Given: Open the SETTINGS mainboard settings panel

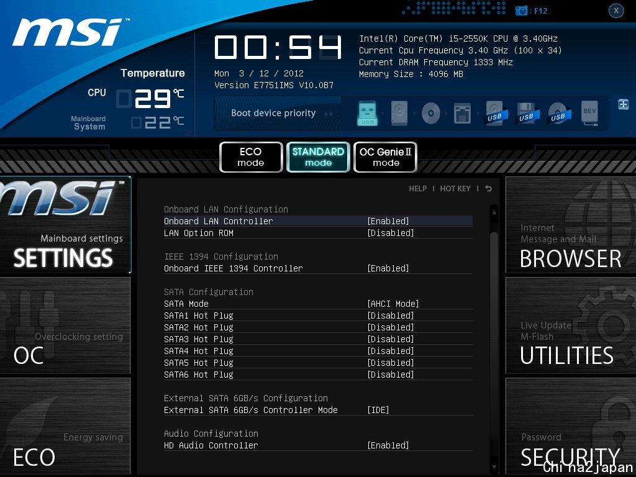Looking at the screenshot, I should click(x=65, y=225).
